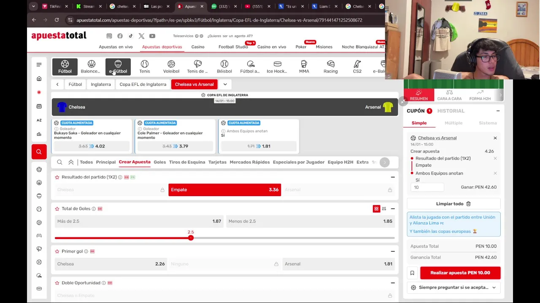The height and width of the screenshot is (303, 540).
Task: Open the CARA A CARA stats tab
Action: click(449, 95)
